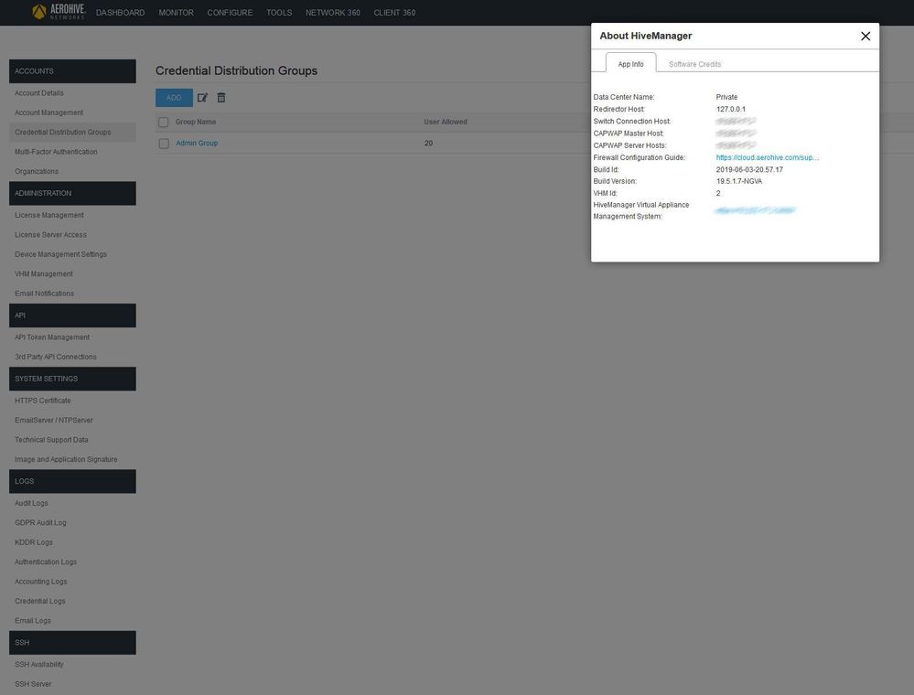Image resolution: width=914 pixels, height=695 pixels.
Task: Open Image and Application Signature page
Action: point(66,460)
